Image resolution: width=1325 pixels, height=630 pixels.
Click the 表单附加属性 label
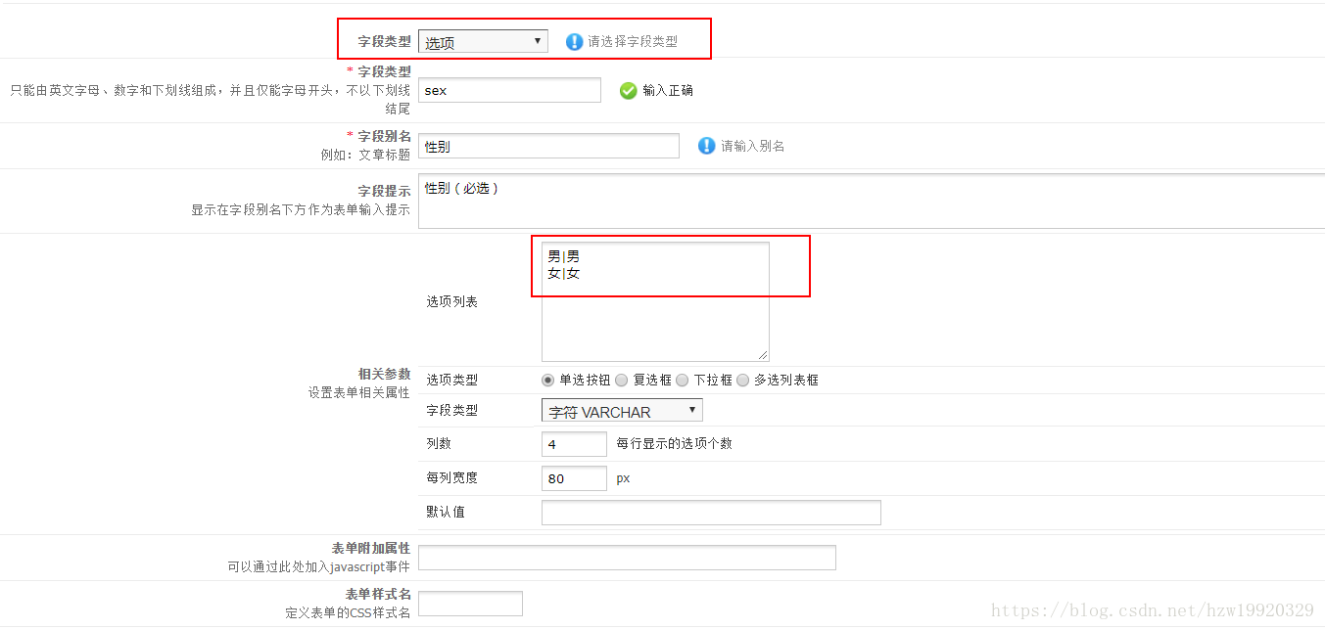pos(371,548)
